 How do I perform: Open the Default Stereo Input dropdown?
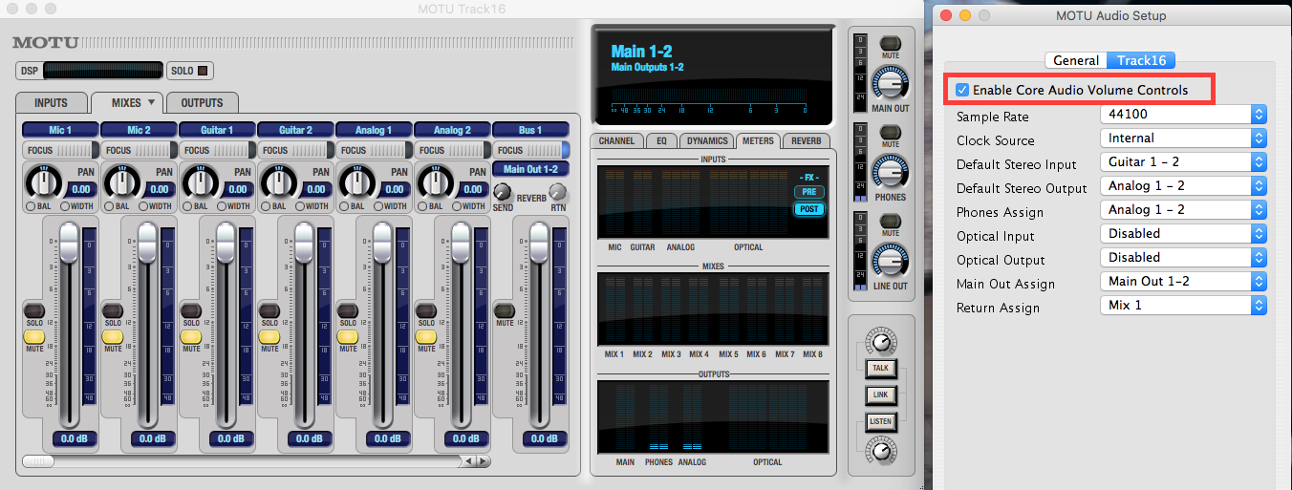(1183, 162)
